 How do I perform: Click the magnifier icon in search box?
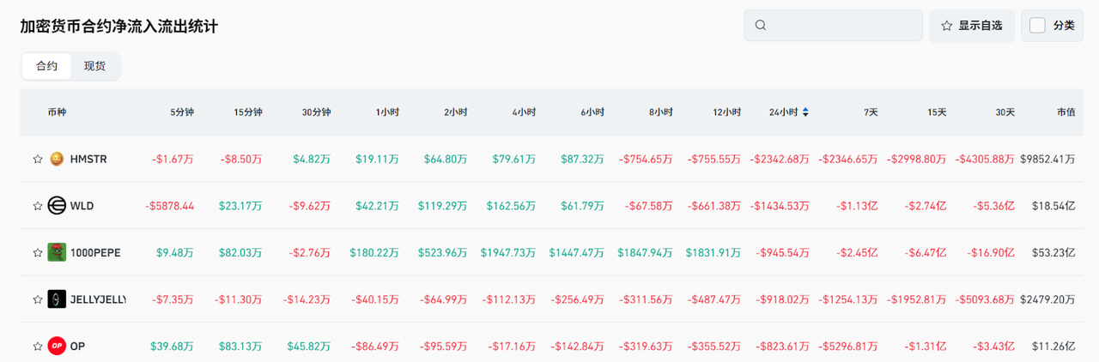pos(760,25)
